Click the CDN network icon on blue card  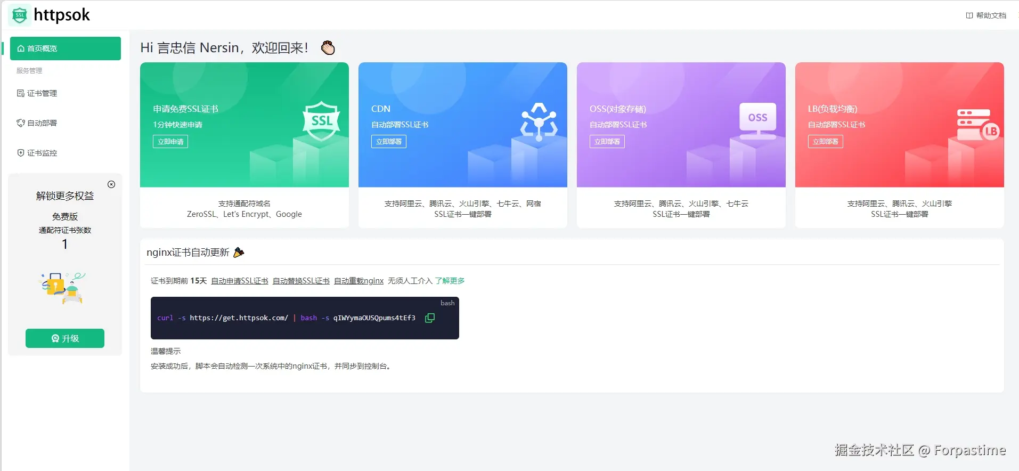539,121
